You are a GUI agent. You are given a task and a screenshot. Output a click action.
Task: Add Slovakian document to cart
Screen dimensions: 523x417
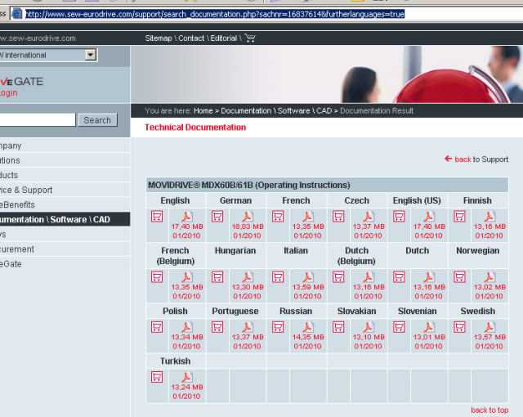[x=338, y=327]
